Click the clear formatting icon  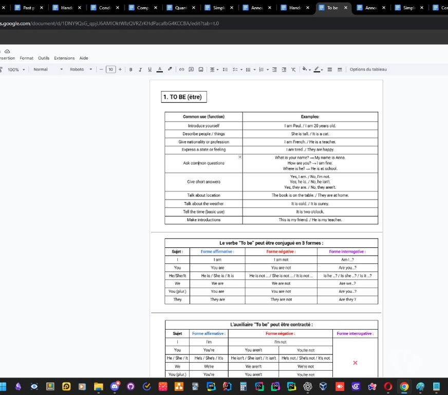point(293,69)
